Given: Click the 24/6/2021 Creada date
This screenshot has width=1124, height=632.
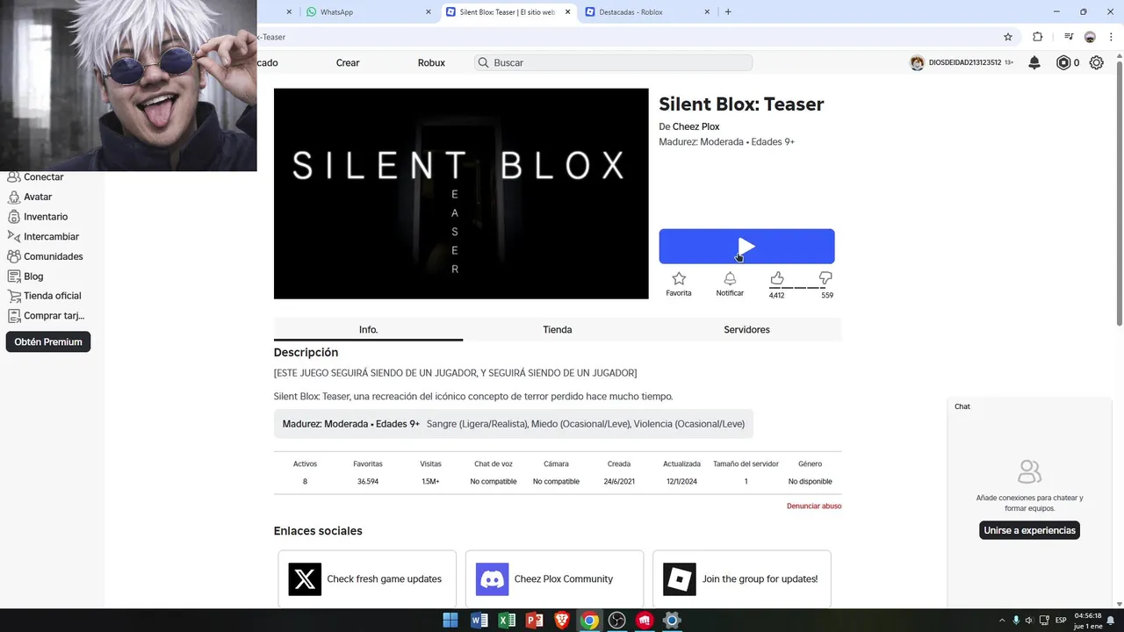Looking at the screenshot, I should pyautogui.click(x=619, y=482).
